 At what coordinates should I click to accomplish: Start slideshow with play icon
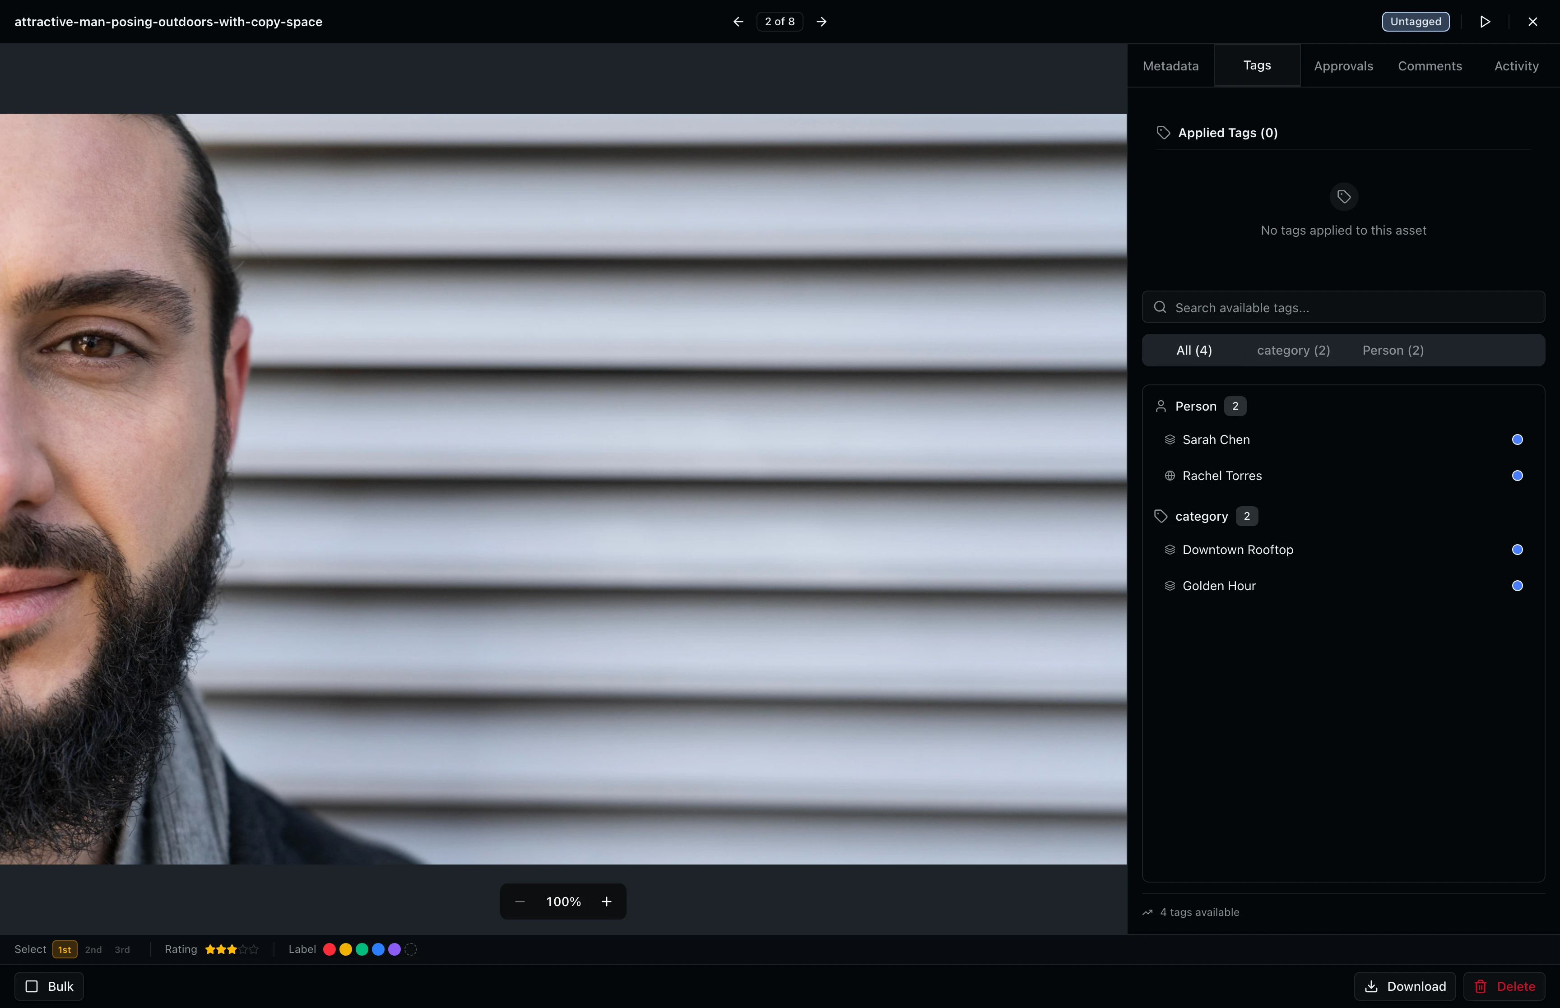(x=1485, y=22)
